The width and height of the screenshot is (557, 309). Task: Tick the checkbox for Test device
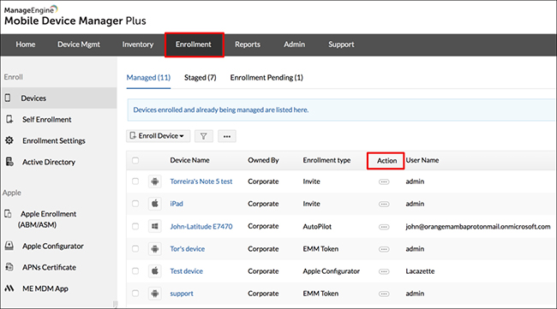135,271
